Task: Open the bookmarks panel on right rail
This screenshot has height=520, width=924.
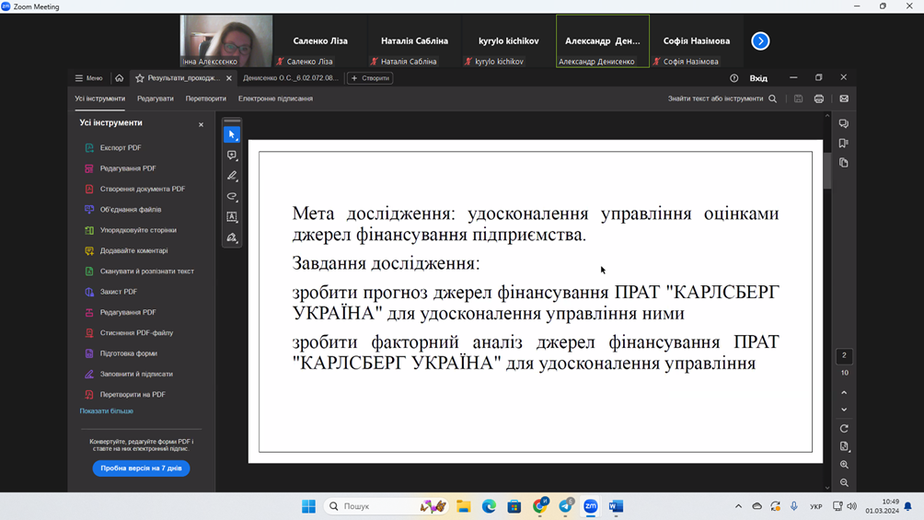Action: pyautogui.click(x=844, y=144)
